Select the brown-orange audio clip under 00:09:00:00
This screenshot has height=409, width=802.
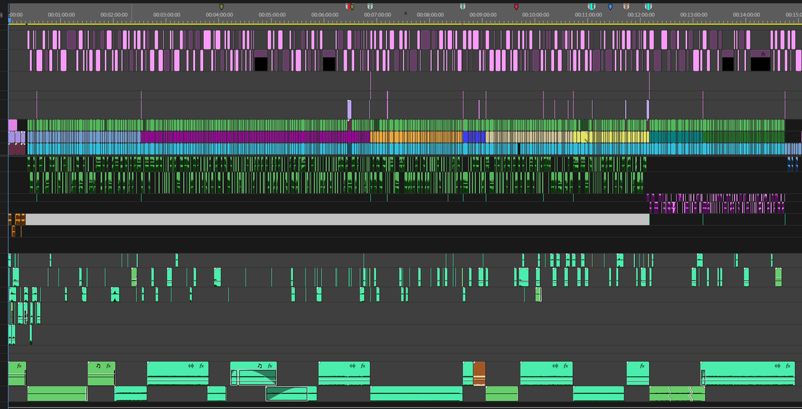pos(479,373)
